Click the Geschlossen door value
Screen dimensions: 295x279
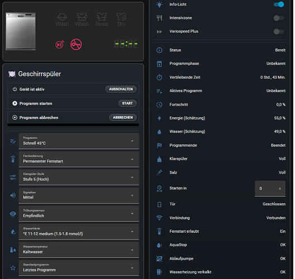274,204
